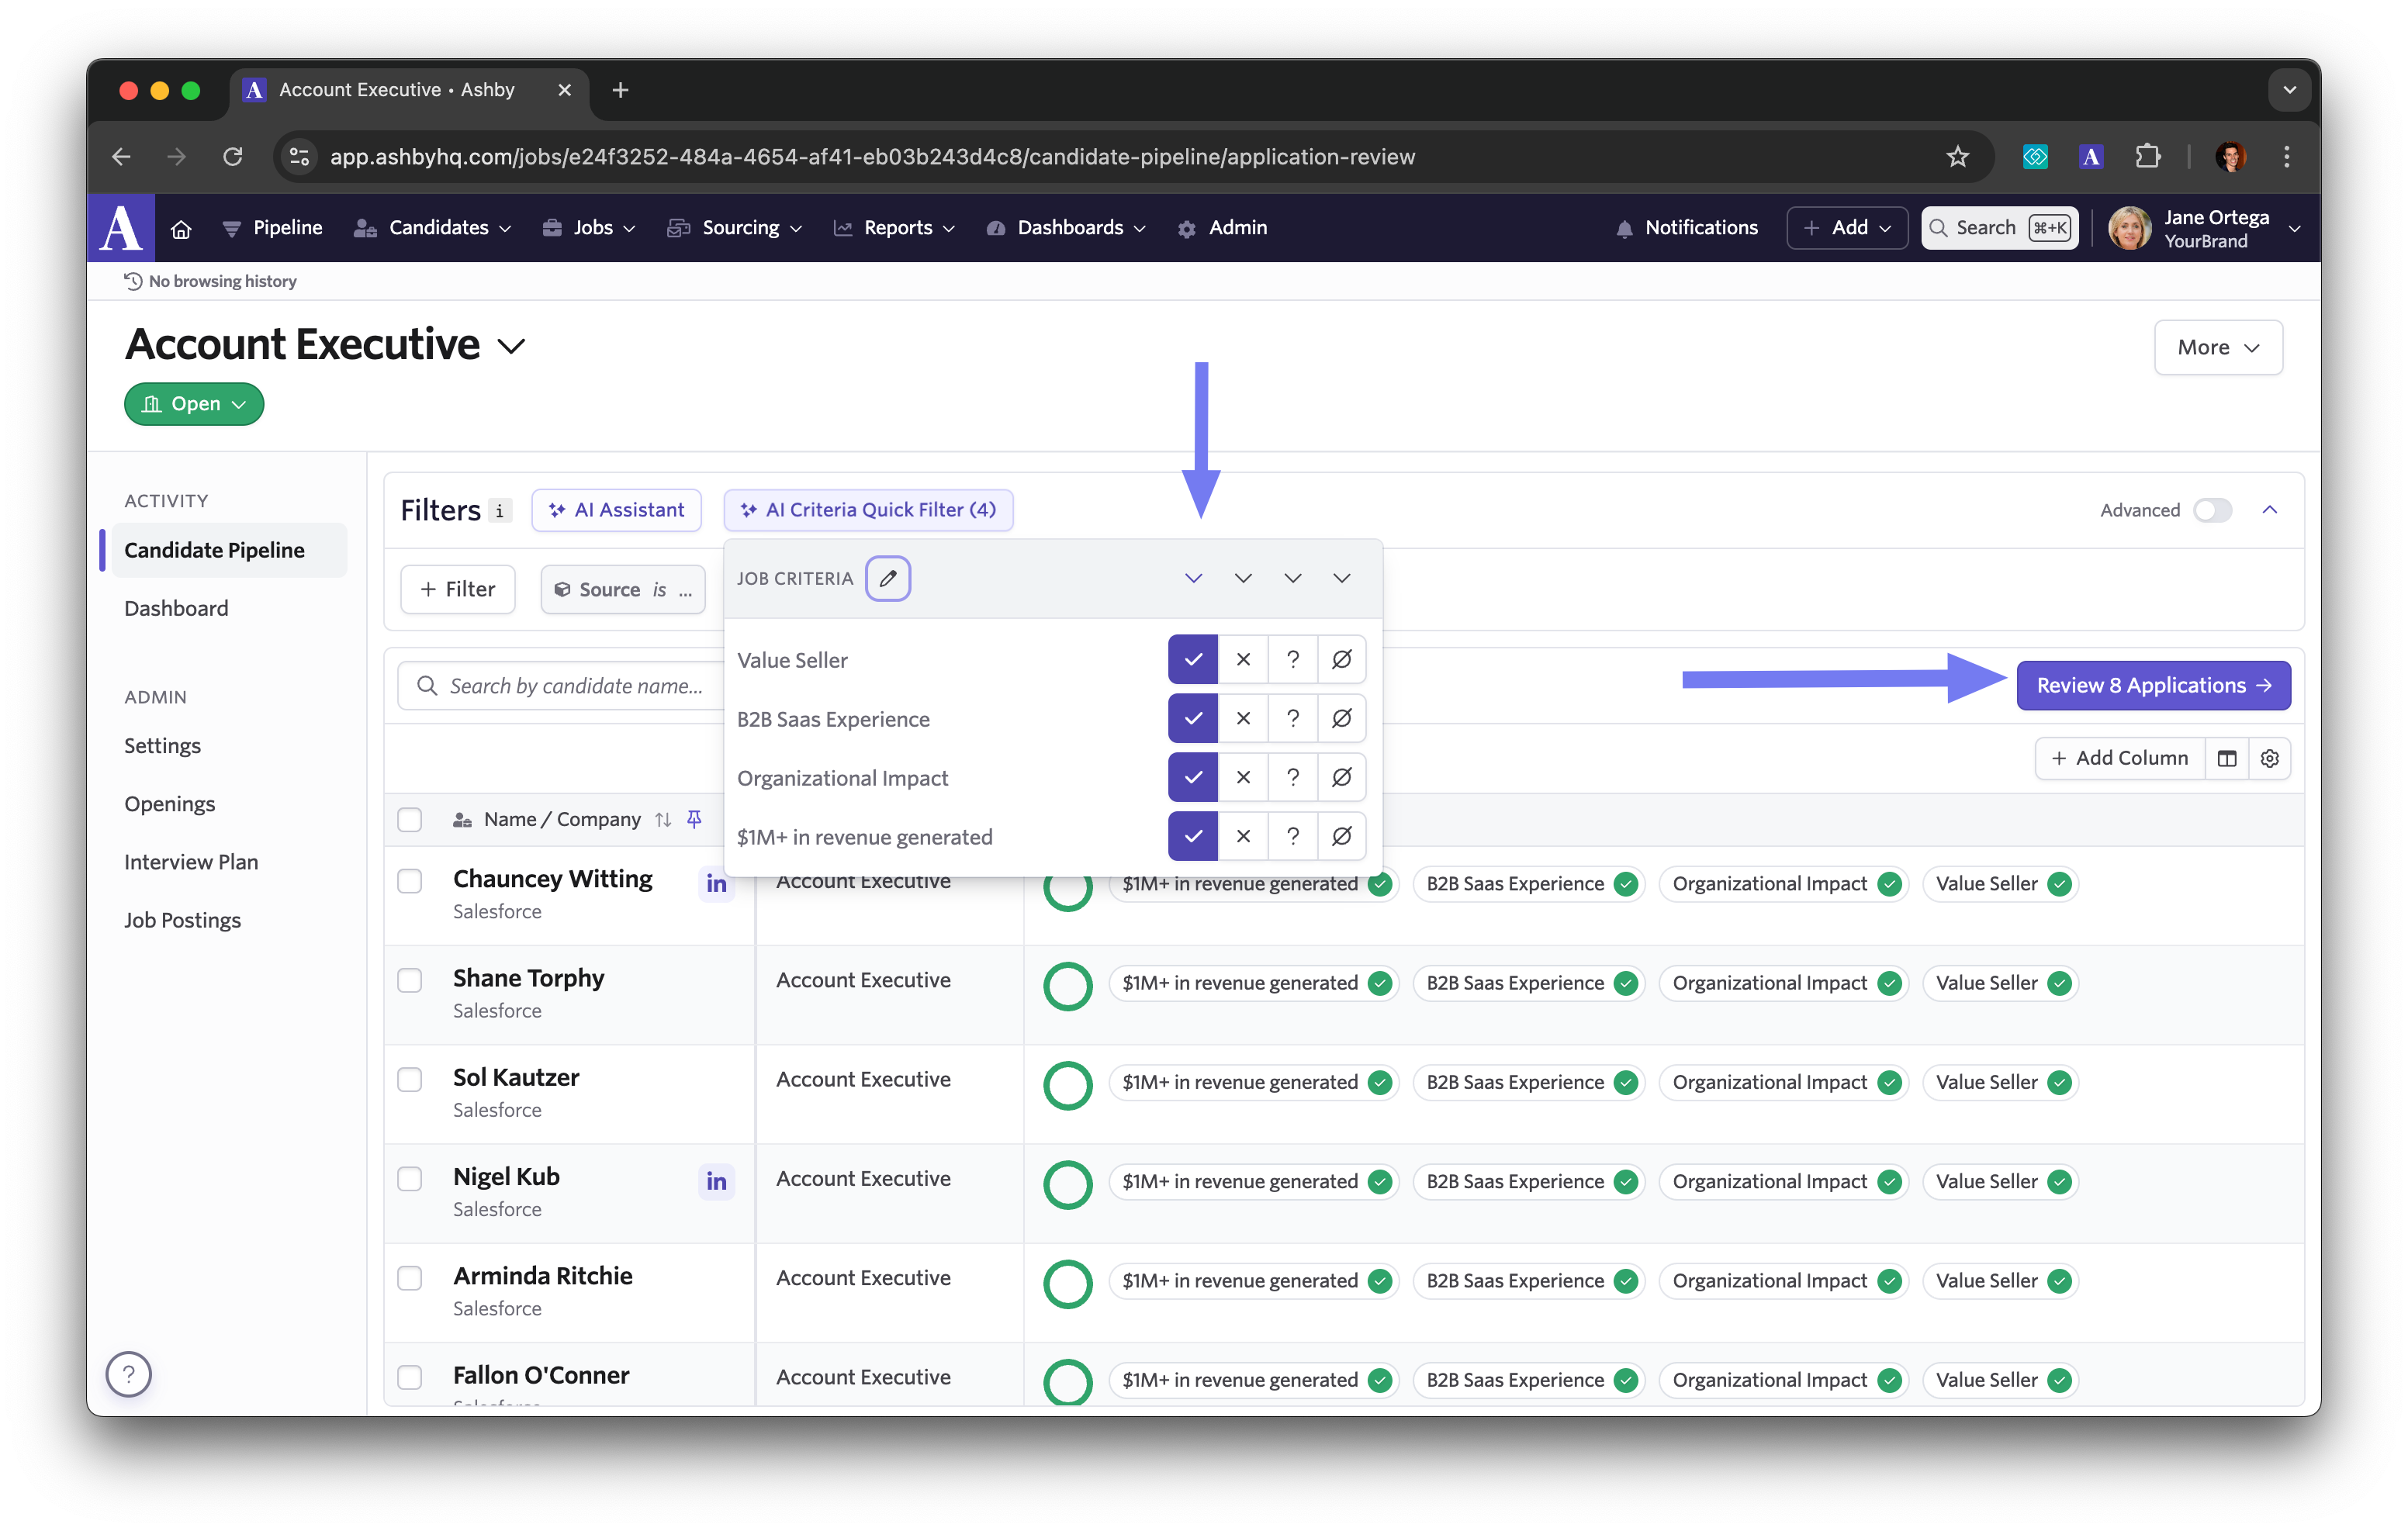Toggle the Advanced filters switch
The width and height of the screenshot is (2408, 1531).
(2212, 510)
